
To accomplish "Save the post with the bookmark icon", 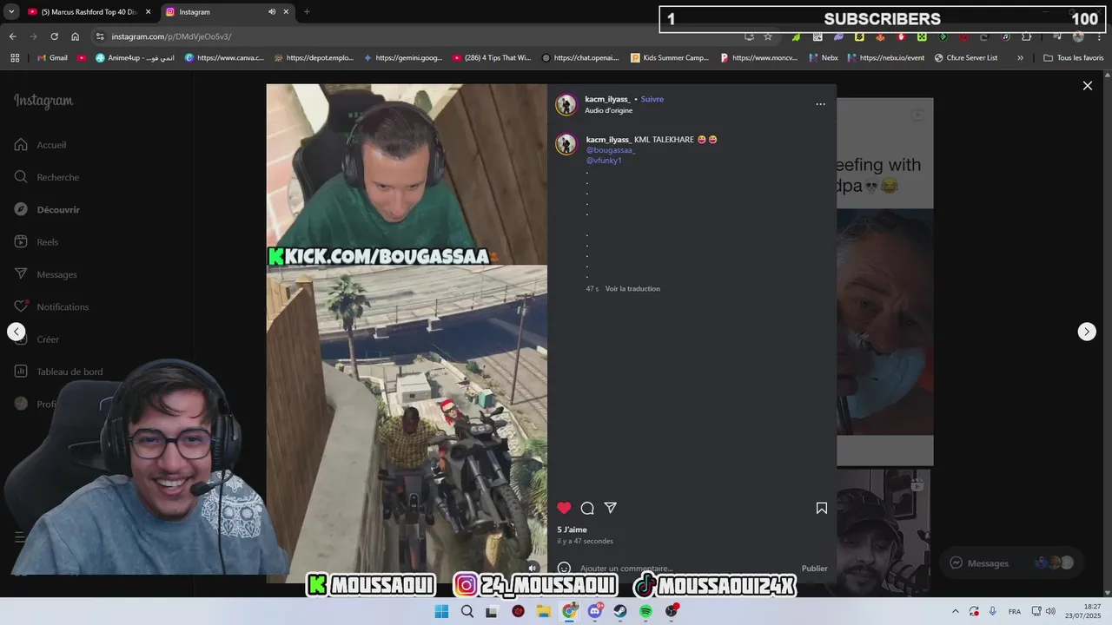I will coord(821,508).
